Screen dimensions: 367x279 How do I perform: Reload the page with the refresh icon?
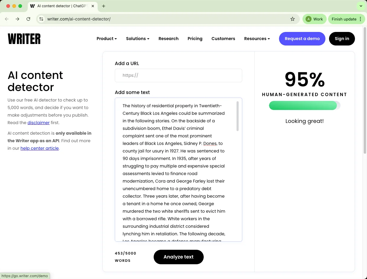(x=28, y=19)
